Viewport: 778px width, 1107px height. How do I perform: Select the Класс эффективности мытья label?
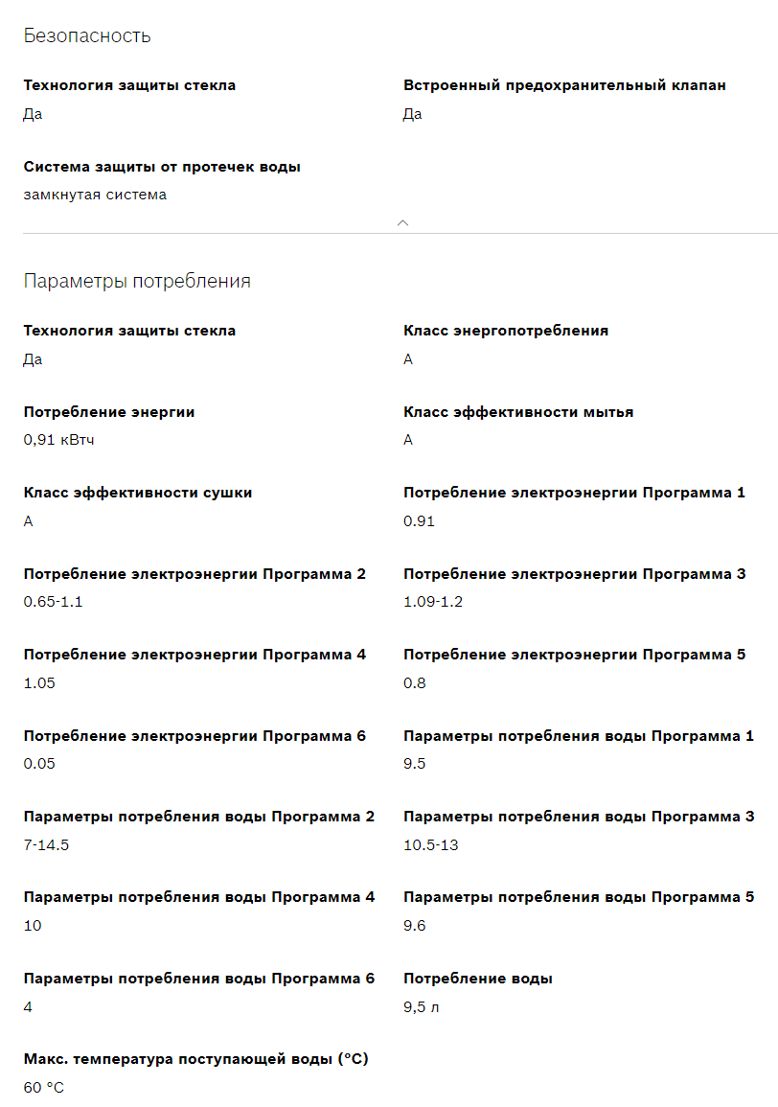[518, 412]
